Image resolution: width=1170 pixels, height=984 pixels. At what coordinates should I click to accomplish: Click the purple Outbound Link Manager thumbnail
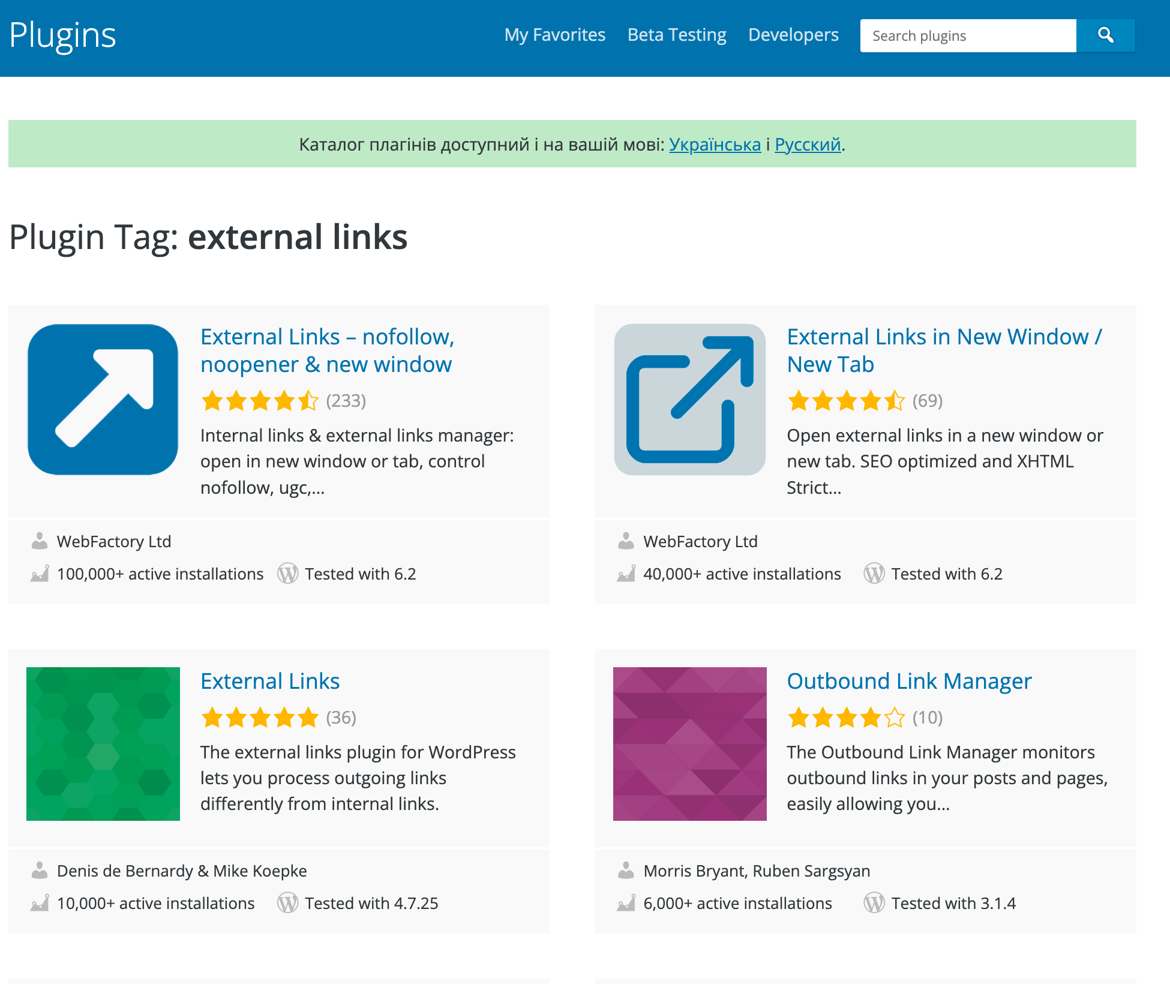pyautogui.click(x=690, y=744)
